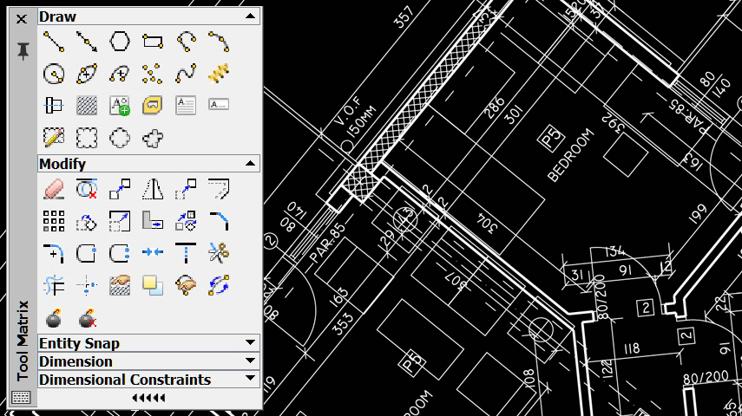Screen dimensions: 742x416
Task: Toggle the Tool Matrix pin
Action: 23,51
